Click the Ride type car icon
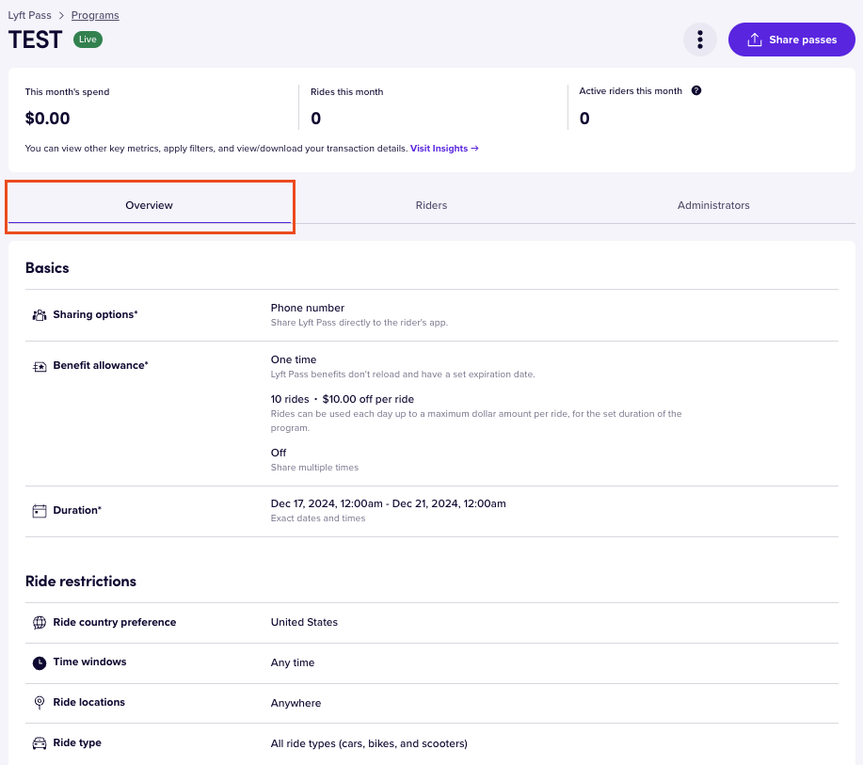The image size is (863, 765). click(x=40, y=743)
